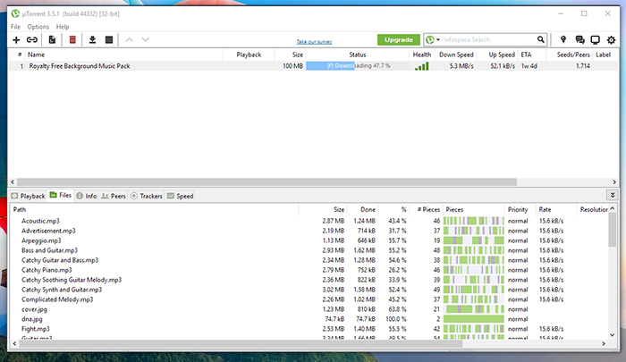Select the Catchy Synth and Guitar.mp3 file
This screenshot has height=362, width=626.
[x=309, y=290]
